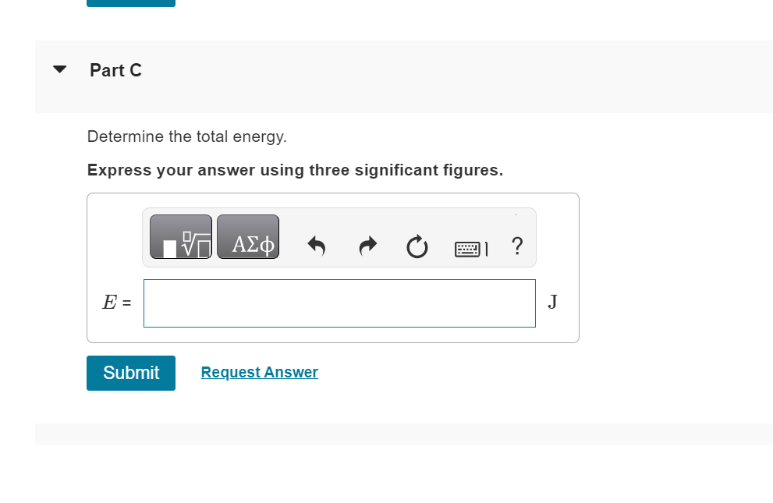This screenshot has width=773, height=503.
Task: Reset the equation input
Action: 417,246
